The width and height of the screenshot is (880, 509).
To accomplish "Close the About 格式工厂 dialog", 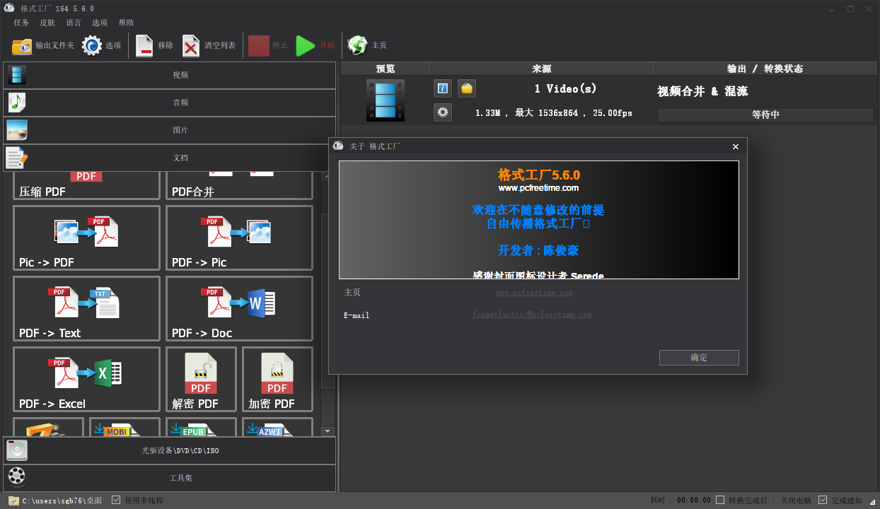I will [x=736, y=146].
